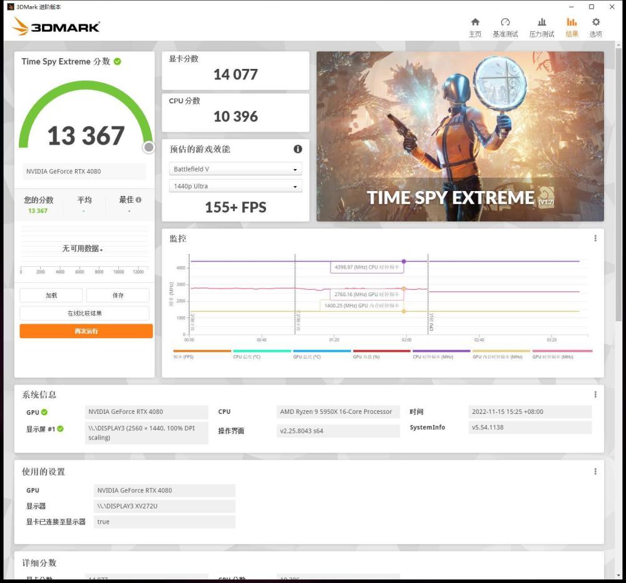626x583 pixels.
Task: Toggle GPU 内存时钟频率 (MHz) legend series
Action: point(501,354)
